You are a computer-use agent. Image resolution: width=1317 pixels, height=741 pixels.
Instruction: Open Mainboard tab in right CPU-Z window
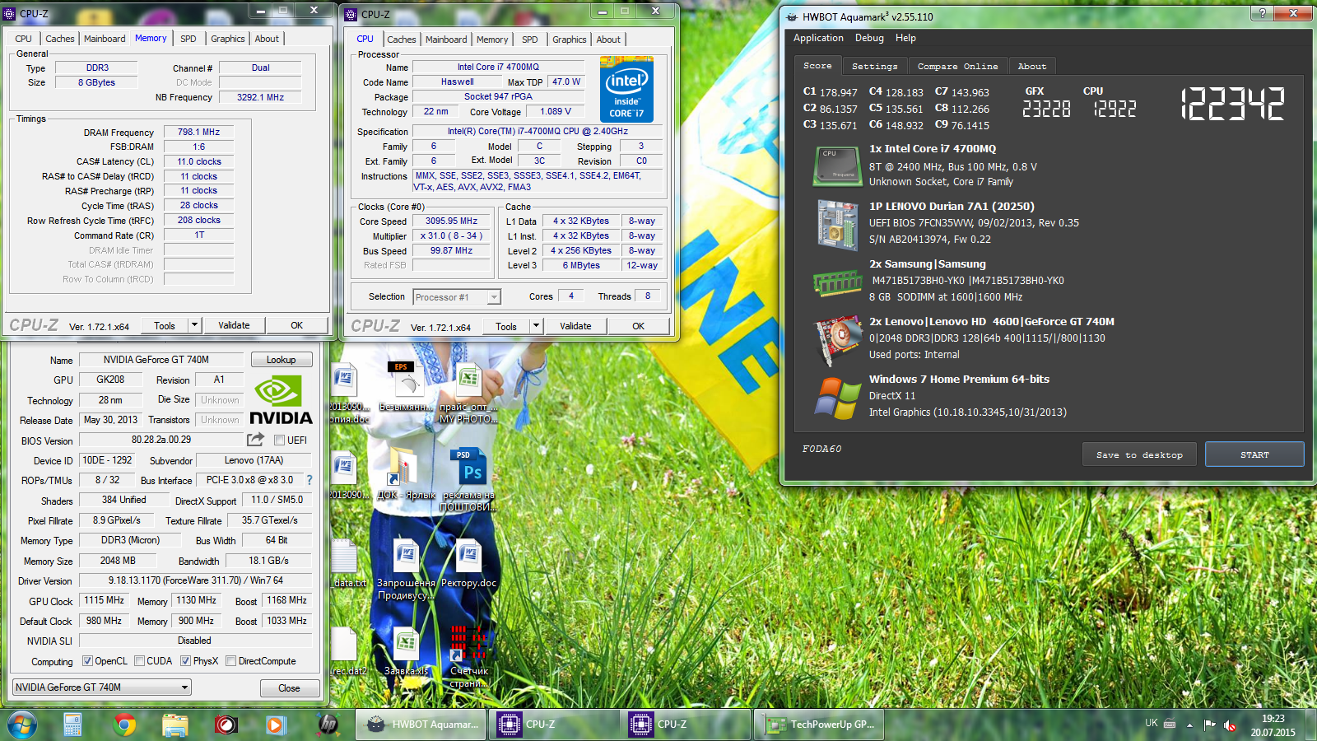[446, 40]
